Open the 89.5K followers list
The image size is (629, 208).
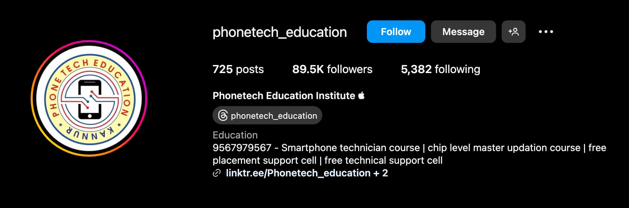click(x=332, y=69)
